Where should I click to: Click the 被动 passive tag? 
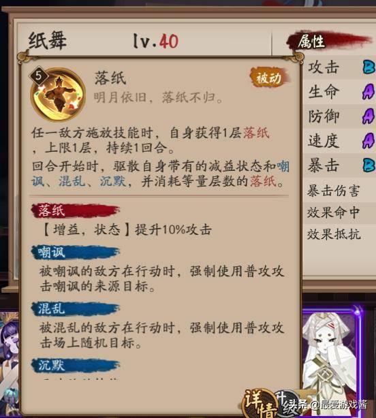(x=269, y=78)
